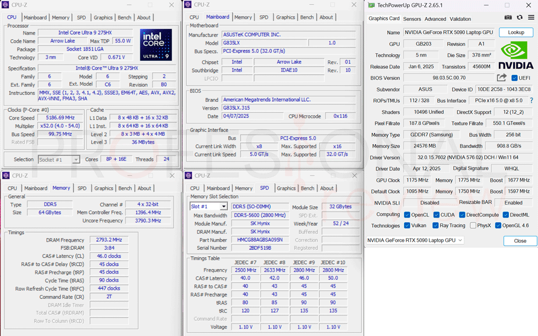Click the Intel Core Ultra 9 logo
The image size is (538, 336).
[x=156, y=45]
